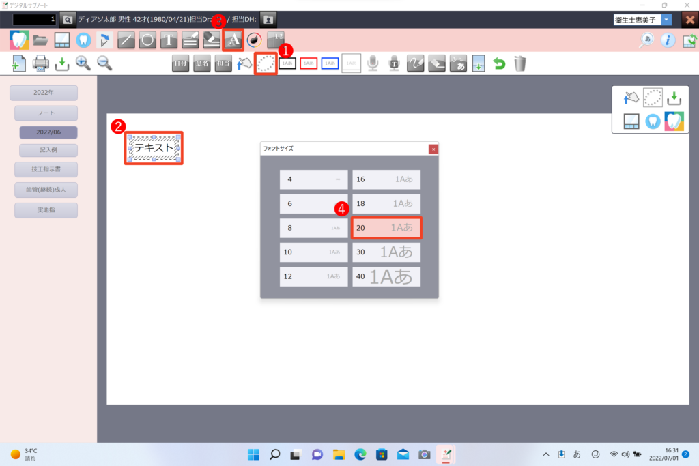Choose the straight line drawing tool
The width and height of the screenshot is (699, 466).
pos(126,40)
